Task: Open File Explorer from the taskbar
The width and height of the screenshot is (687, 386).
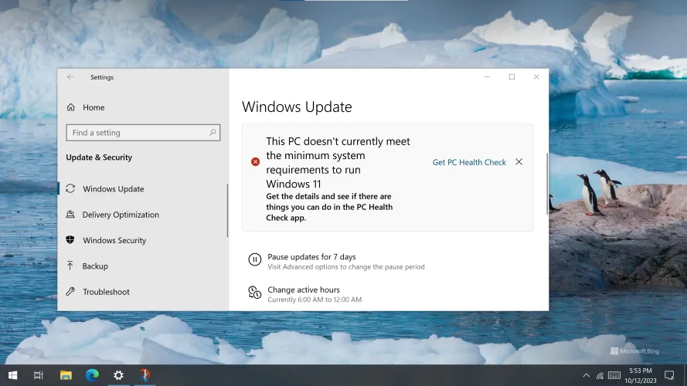Action: 66,375
